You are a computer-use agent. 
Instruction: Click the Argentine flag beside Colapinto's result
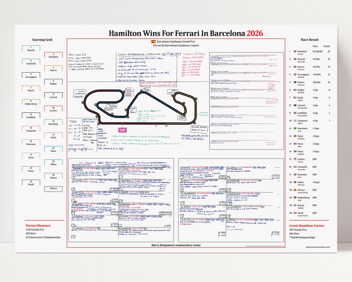pos(295,121)
